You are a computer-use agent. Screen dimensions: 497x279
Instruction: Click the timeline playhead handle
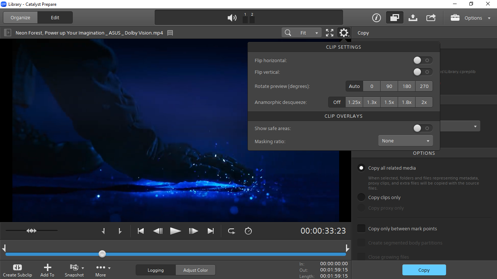pos(102,254)
